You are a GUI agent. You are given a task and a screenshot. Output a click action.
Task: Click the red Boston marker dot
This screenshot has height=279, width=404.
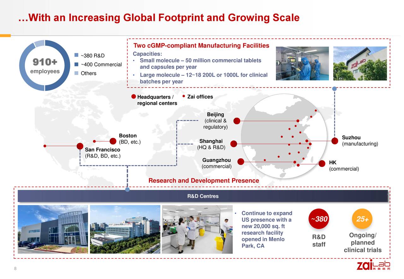click(113, 141)
